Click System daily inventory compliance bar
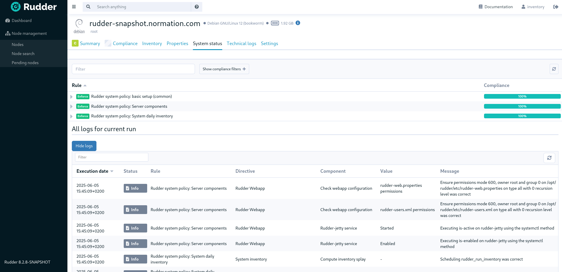Viewport: 562px width, 272px height. (522, 116)
